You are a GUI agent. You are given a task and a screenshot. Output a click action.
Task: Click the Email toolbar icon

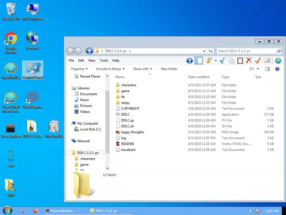tap(267, 60)
